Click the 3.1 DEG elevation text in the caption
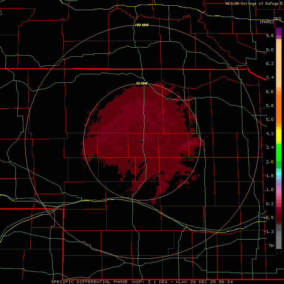 pos(157,282)
